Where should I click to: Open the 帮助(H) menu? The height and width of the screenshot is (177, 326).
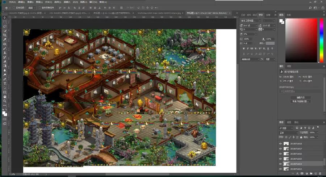pos(103,2)
